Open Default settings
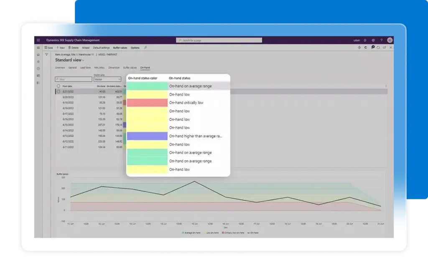 click(101, 48)
